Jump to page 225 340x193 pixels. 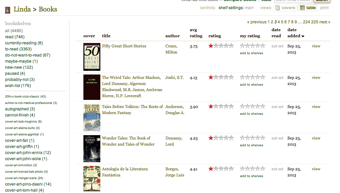coord(315,22)
